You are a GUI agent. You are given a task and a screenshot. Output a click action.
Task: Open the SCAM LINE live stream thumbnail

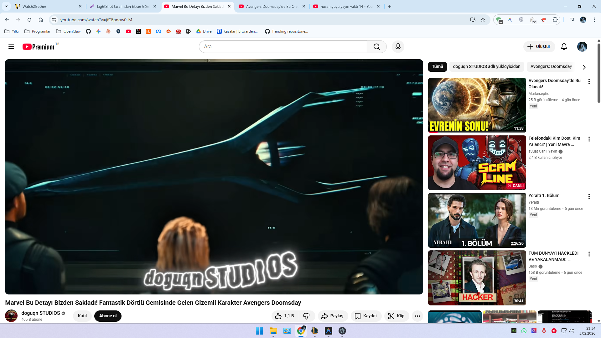tap(477, 163)
